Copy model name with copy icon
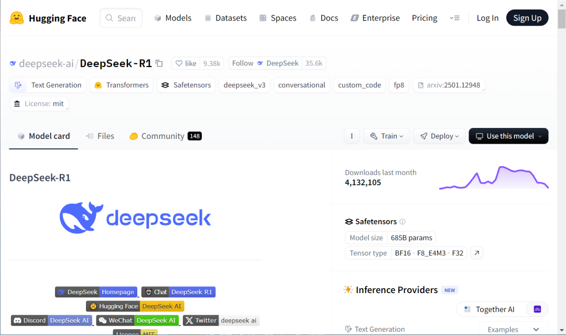 (x=159, y=63)
